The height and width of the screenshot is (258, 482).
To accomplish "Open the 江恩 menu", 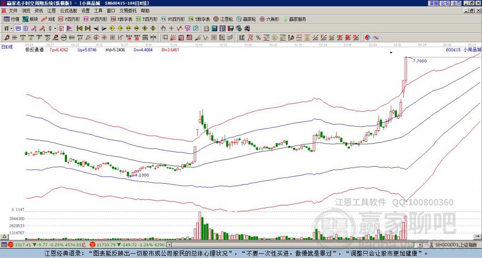I will click(x=51, y=11).
